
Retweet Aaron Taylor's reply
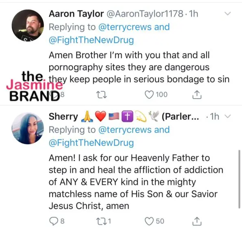tap(101, 95)
